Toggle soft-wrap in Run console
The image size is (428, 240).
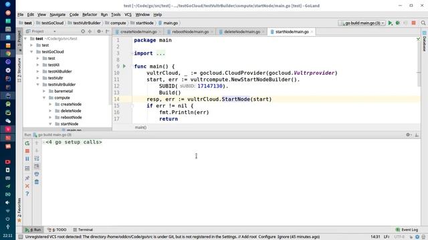[37, 159]
